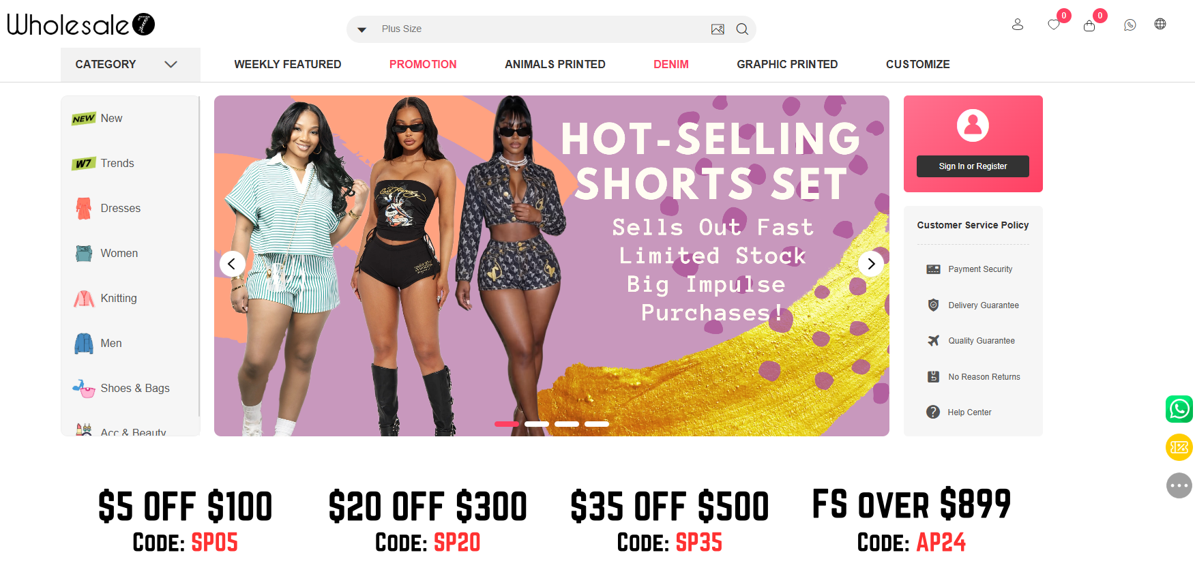Click the magnifying glass search icon
The height and width of the screenshot is (572, 1195).
742,29
